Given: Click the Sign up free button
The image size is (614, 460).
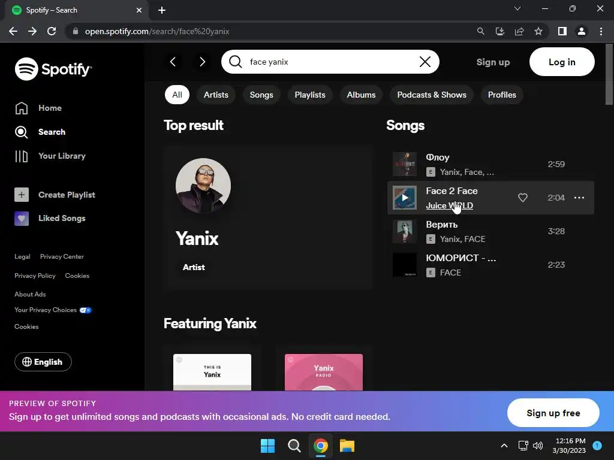Looking at the screenshot, I should [553, 413].
